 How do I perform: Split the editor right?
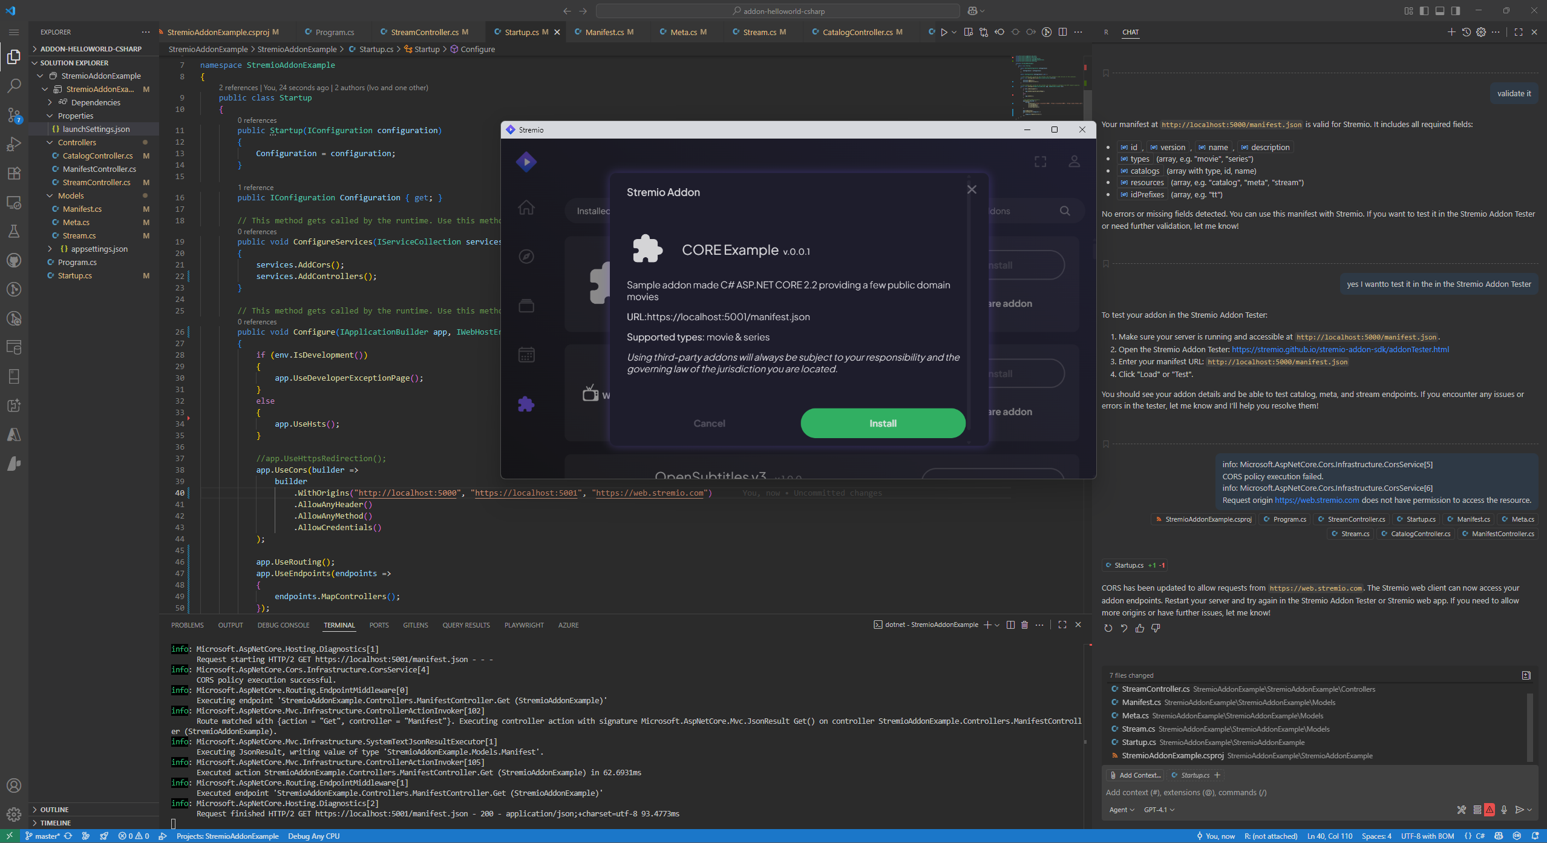click(x=1063, y=32)
